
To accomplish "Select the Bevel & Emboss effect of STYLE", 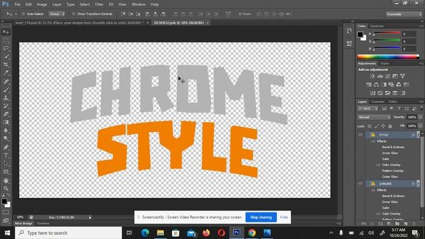I will pyautogui.click(x=393, y=147).
